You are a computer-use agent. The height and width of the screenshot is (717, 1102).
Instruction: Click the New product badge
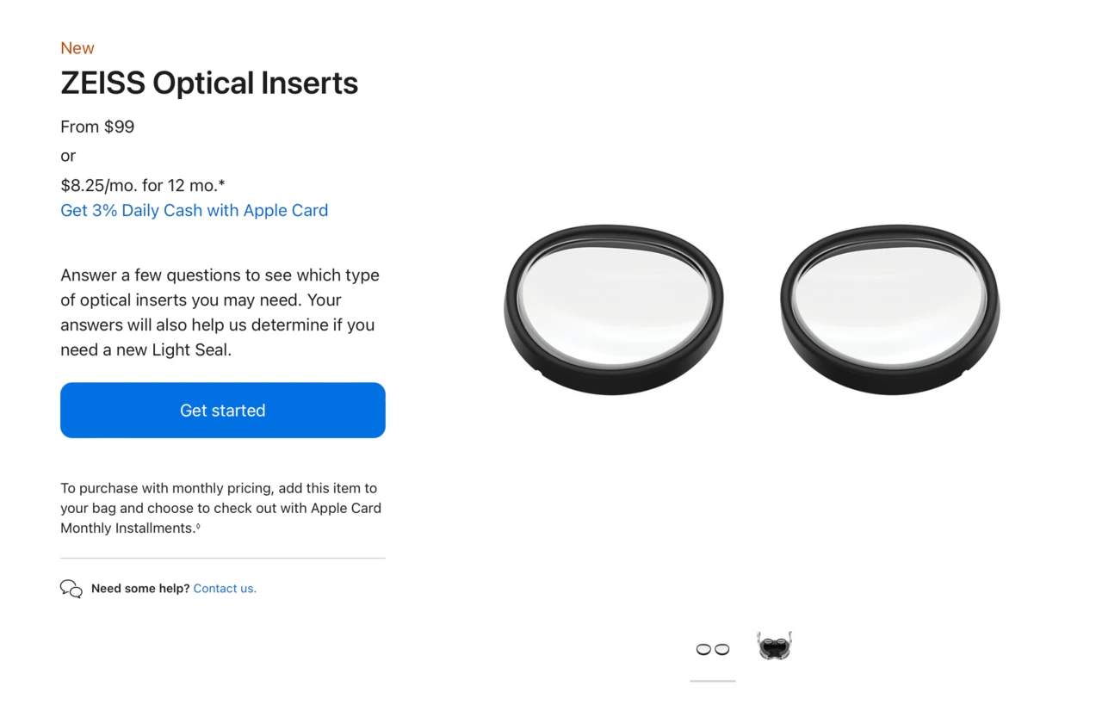pyautogui.click(x=77, y=48)
